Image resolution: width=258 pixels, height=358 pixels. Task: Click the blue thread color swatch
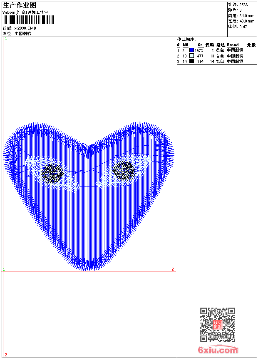pyautogui.click(x=191, y=50)
